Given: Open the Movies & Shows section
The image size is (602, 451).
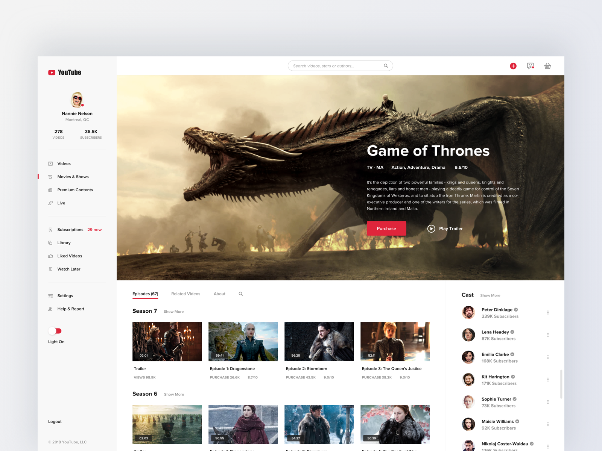Looking at the screenshot, I should pos(73,177).
